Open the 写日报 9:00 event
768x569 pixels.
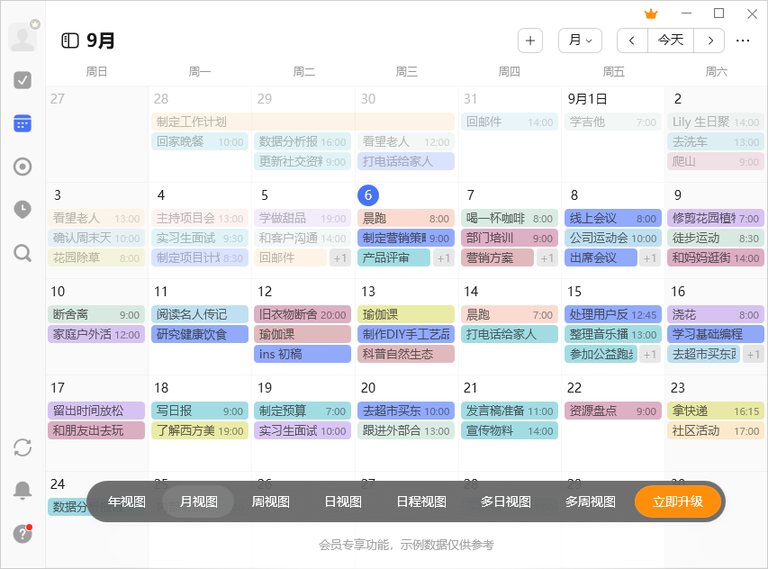[200, 411]
